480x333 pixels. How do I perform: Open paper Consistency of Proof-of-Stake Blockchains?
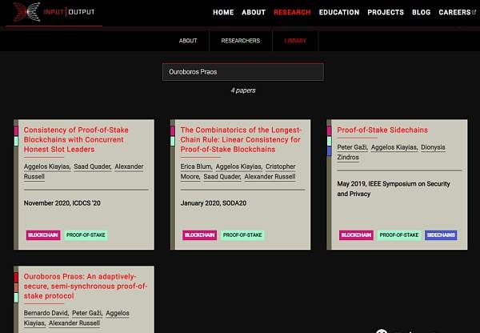76,140
